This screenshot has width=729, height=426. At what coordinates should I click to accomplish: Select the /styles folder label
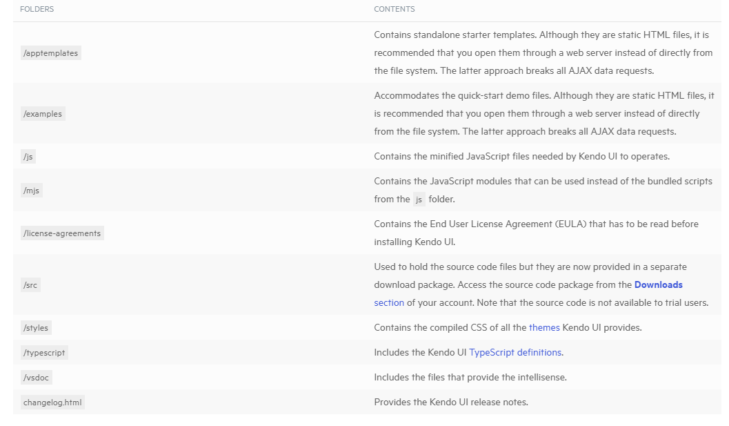[36, 328]
